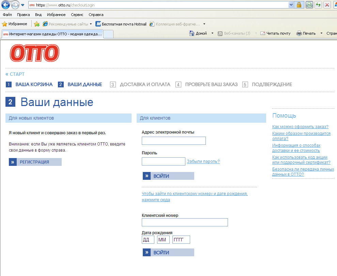This screenshot has height=276, width=337.
Task: Click the Веб-каналы RSS feed icon
Action: 220,33
